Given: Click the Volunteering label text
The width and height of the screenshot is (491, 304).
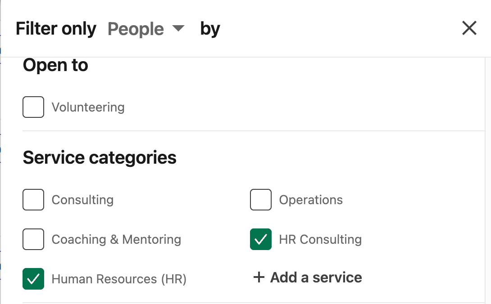Looking at the screenshot, I should [88, 107].
